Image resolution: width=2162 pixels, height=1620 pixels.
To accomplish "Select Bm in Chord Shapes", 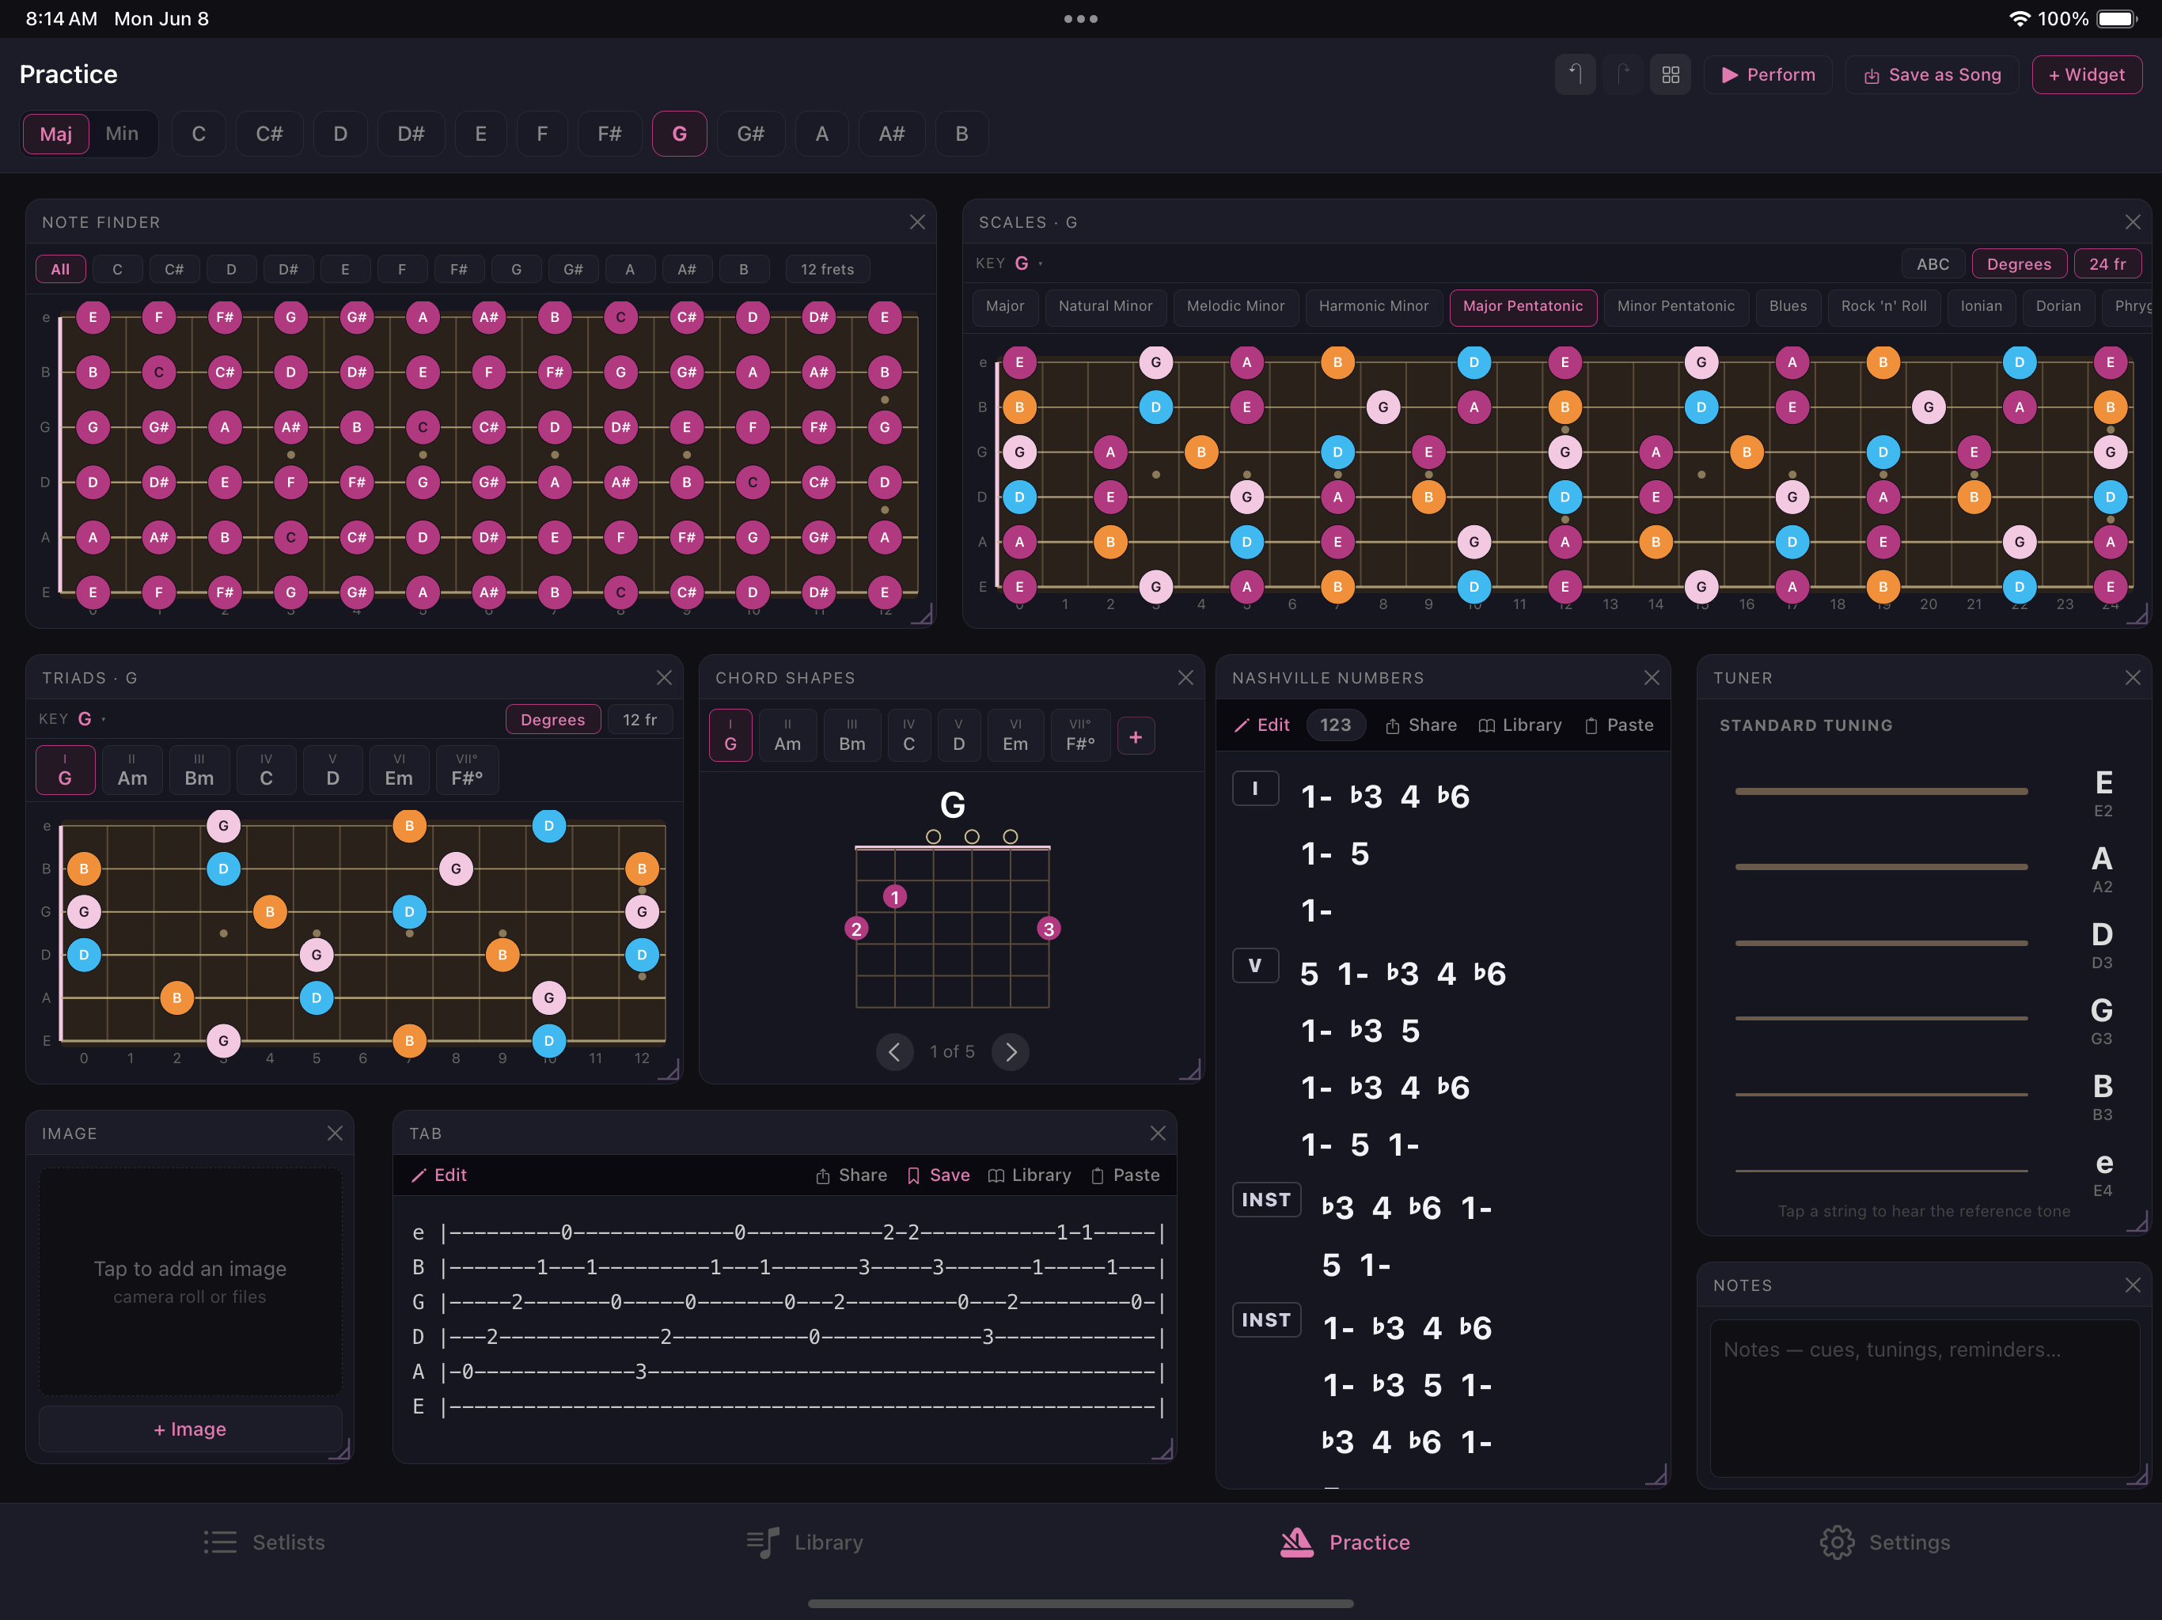I will click(x=852, y=735).
